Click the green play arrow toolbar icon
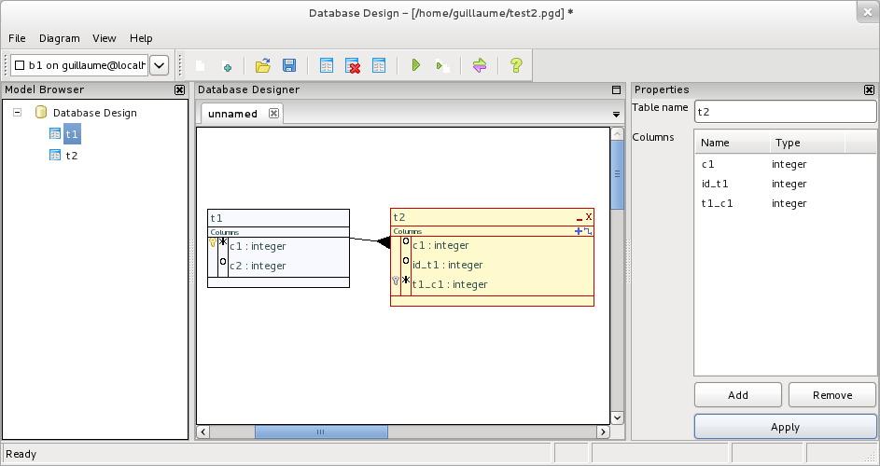This screenshot has width=880, height=466. click(x=415, y=65)
